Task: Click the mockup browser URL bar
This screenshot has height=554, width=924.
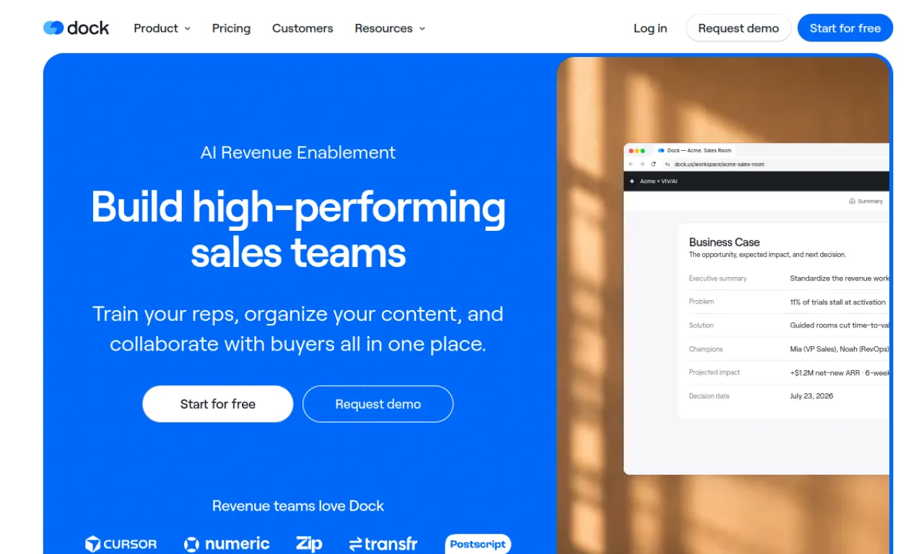Action: point(777,164)
